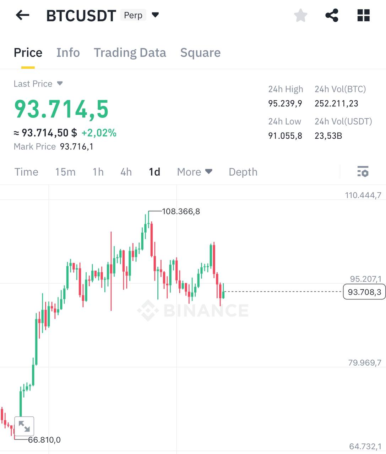Expand the chart with the fullscreen icon

(24, 426)
